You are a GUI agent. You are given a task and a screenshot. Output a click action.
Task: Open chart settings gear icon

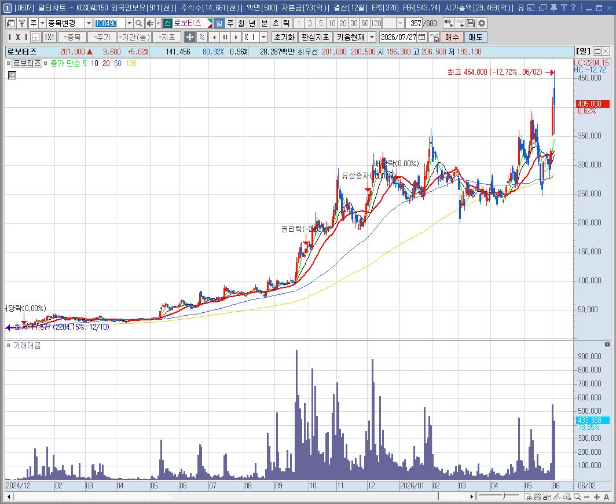point(482,24)
